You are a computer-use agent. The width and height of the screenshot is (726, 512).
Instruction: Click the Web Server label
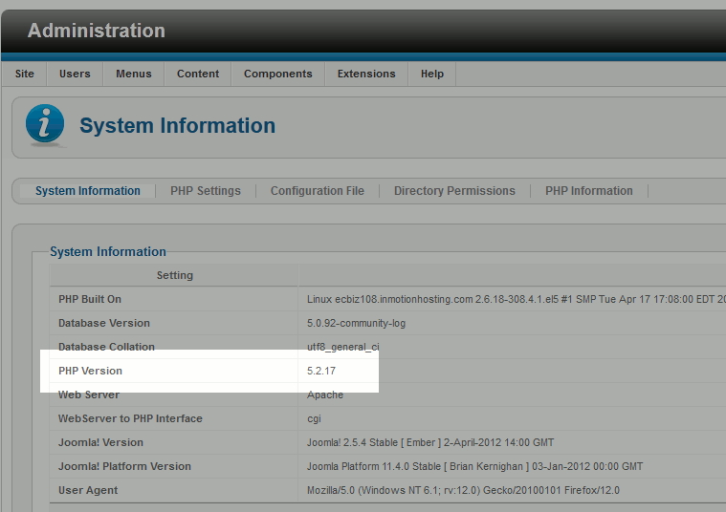pyautogui.click(x=89, y=395)
